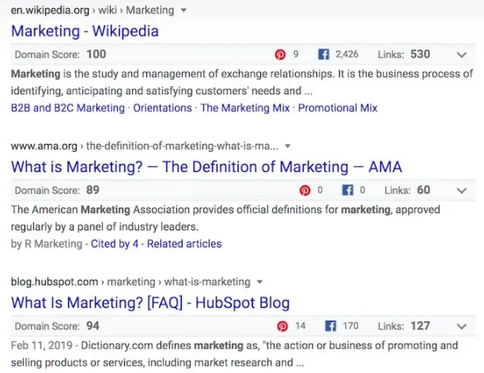Go to B2B and B2C Marketing sitelink
Viewport: 484px width, 373px height.
pos(68,108)
